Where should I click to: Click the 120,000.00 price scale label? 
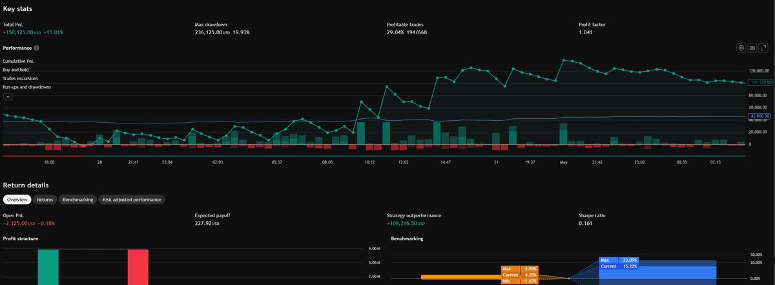pos(758,71)
